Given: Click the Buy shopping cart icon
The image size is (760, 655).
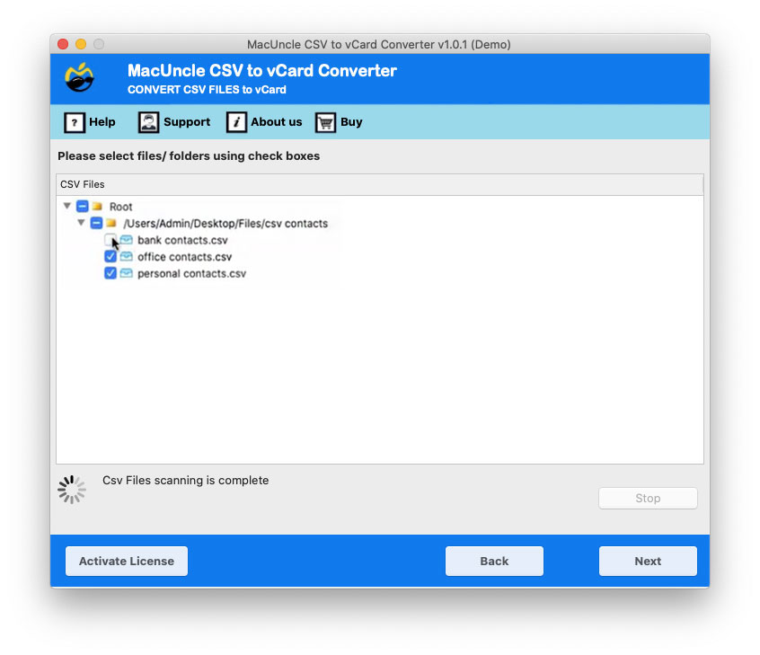Looking at the screenshot, I should tap(326, 123).
